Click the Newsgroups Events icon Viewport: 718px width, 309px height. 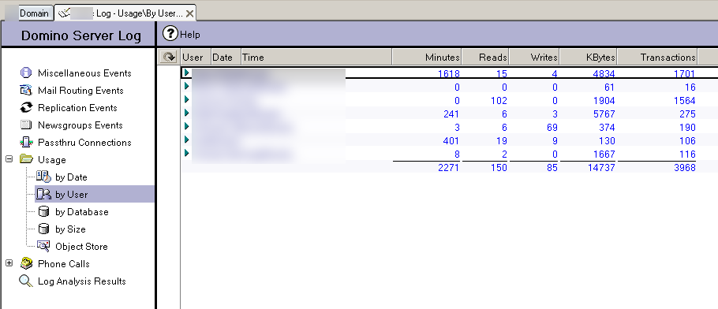[27, 125]
